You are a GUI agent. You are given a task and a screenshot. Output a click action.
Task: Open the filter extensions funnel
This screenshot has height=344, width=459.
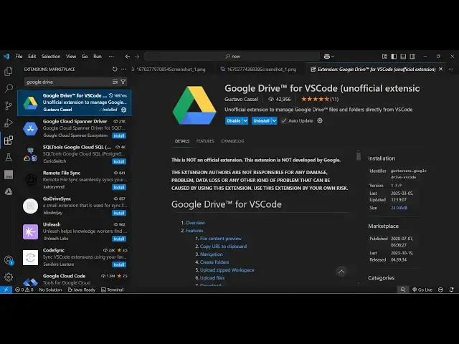pyautogui.click(x=123, y=82)
